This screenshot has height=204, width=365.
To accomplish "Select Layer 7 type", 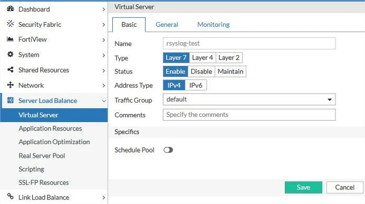I will [176, 57].
